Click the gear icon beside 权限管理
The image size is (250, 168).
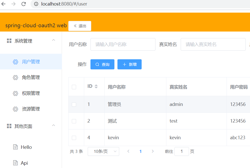coord(15,93)
